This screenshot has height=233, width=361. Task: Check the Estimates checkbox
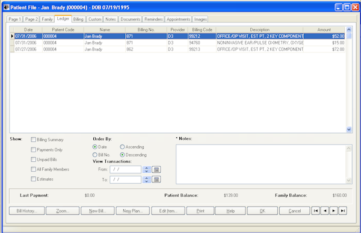(x=33, y=179)
